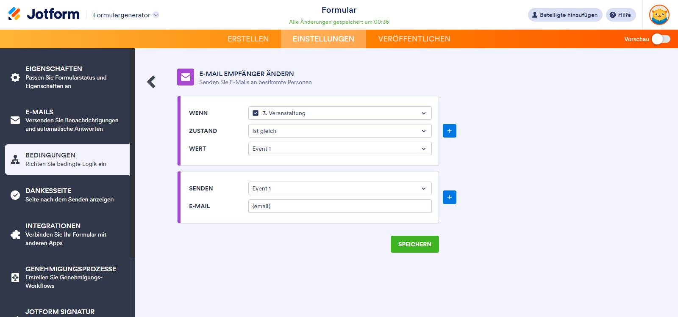678x317 pixels.
Task: Toggle the Vorschau preview switch
Action: pos(661,39)
